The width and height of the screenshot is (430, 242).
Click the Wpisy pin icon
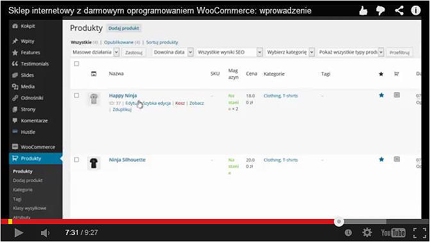[x=15, y=41]
